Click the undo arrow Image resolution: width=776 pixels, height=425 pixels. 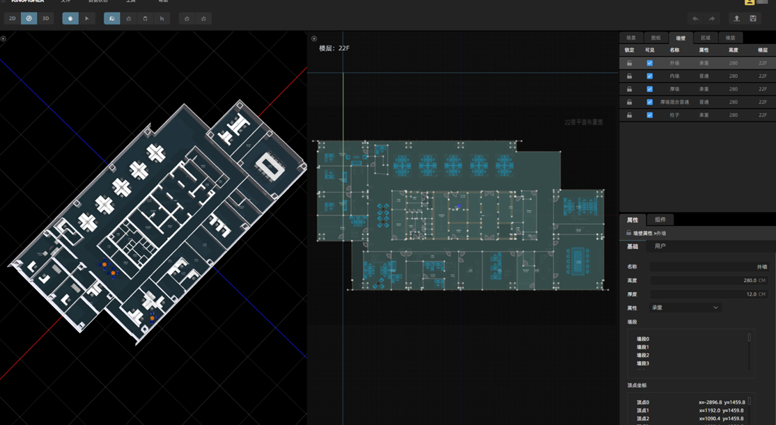695,18
